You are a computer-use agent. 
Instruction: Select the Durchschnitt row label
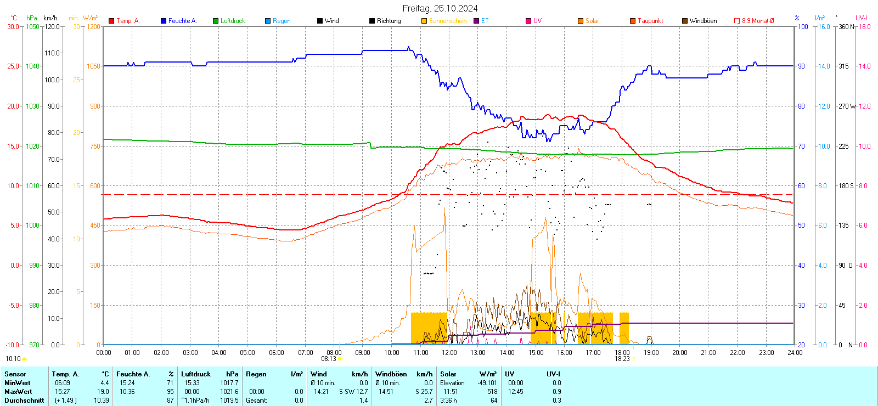pyautogui.click(x=24, y=401)
